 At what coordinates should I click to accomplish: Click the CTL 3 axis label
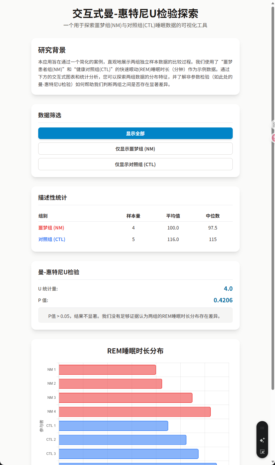pyautogui.click(x=51, y=454)
